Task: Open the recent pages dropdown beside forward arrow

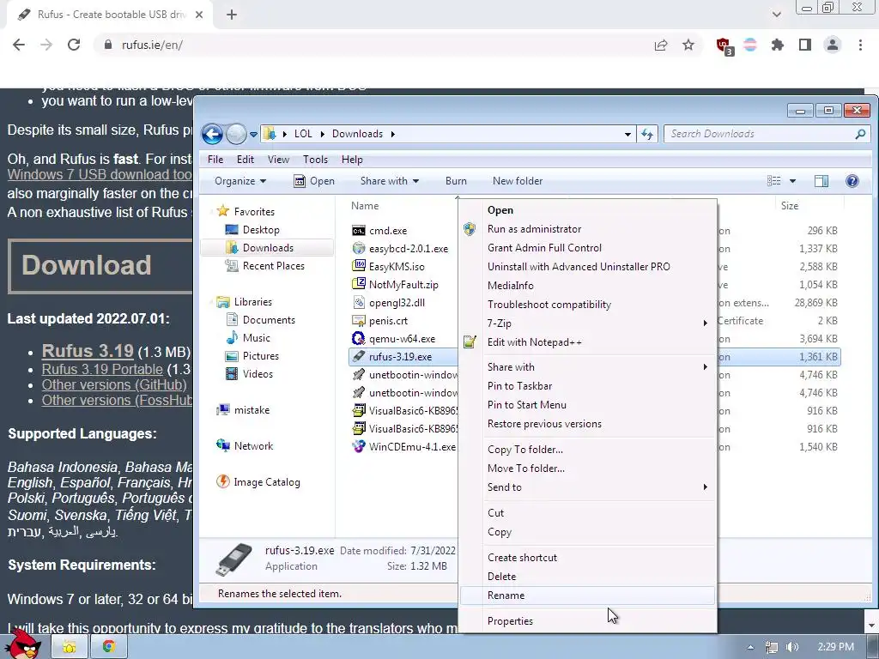Action: click(x=253, y=135)
